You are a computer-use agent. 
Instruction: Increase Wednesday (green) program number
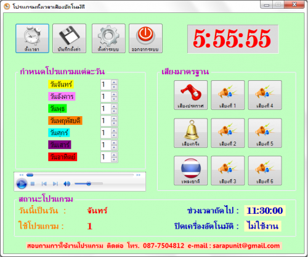tap(114, 106)
